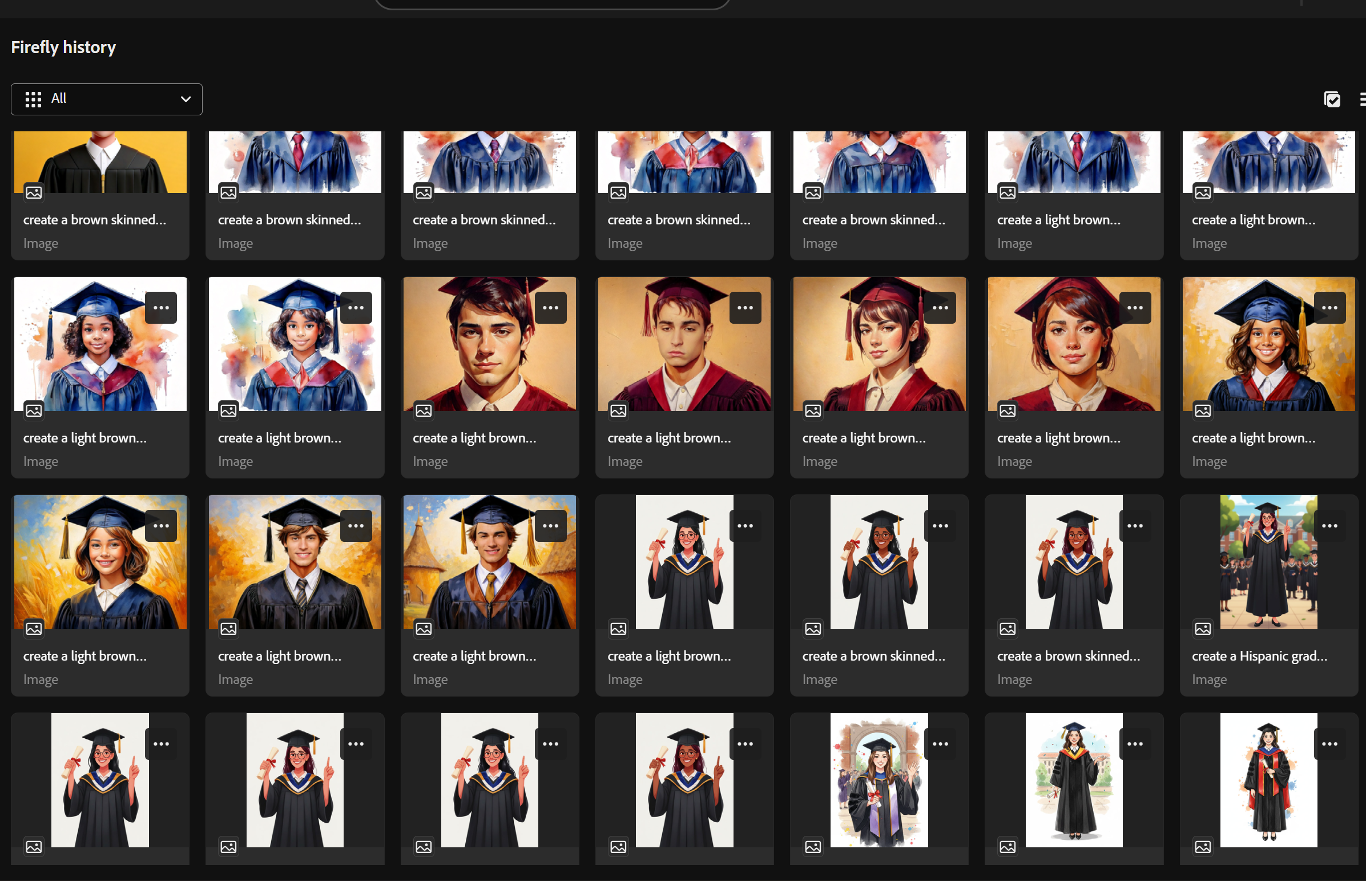Toggle the multi-select checkbox icon

(x=1332, y=99)
